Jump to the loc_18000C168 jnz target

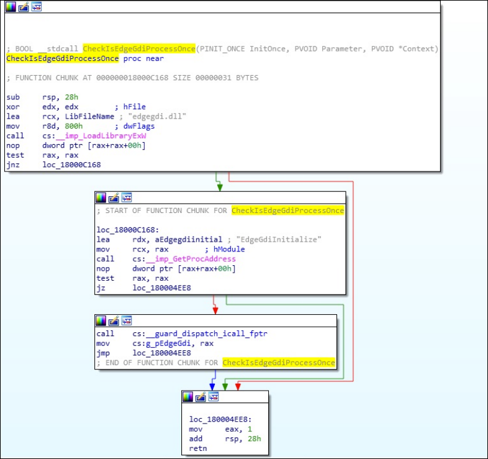click(71, 165)
